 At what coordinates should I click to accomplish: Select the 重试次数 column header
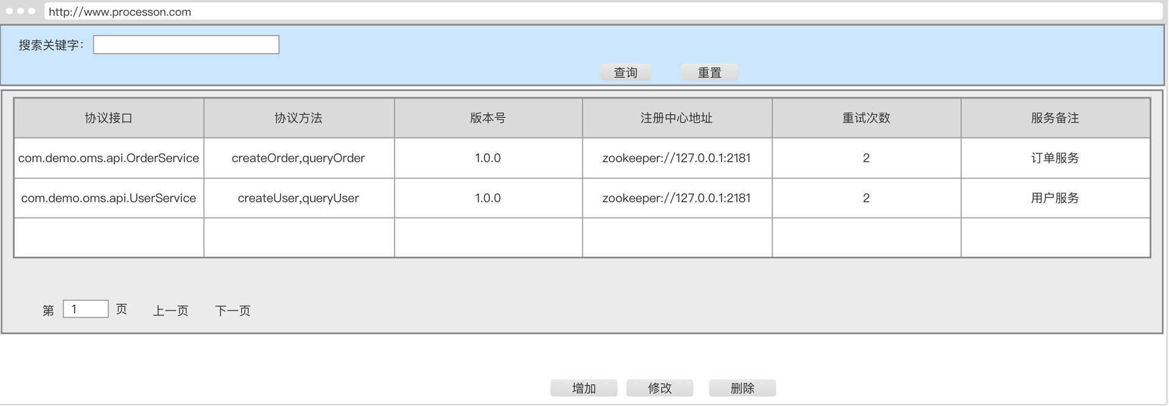tap(866, 118)
